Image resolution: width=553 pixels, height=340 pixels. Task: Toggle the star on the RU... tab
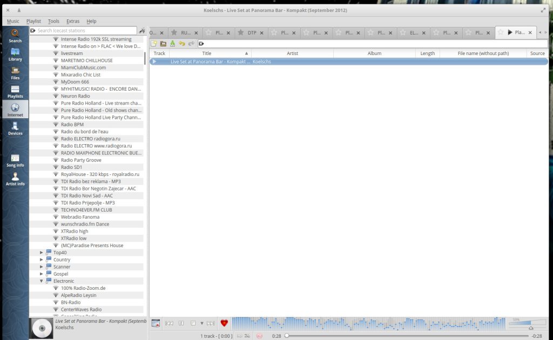[174, 32]
